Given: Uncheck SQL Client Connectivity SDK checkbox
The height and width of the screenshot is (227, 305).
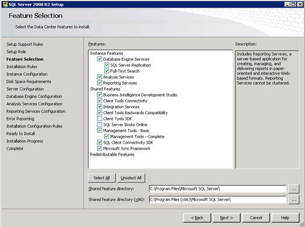Looking at the screenshot, I should click(100, 143).
